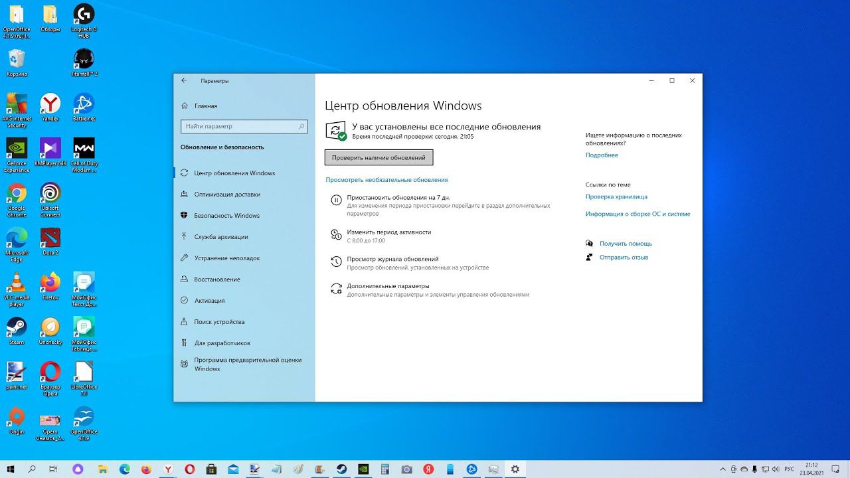Open Дополнительные параметры option
850x478 pixels.
pyautogui.click(x=388, y=286)
